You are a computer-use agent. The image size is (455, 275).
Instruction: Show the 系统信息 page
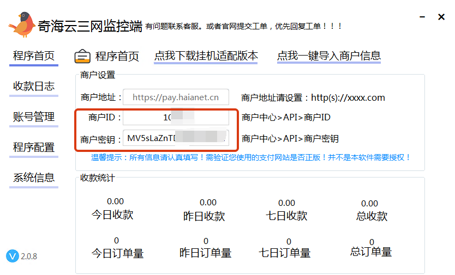(x=34, y=178)
